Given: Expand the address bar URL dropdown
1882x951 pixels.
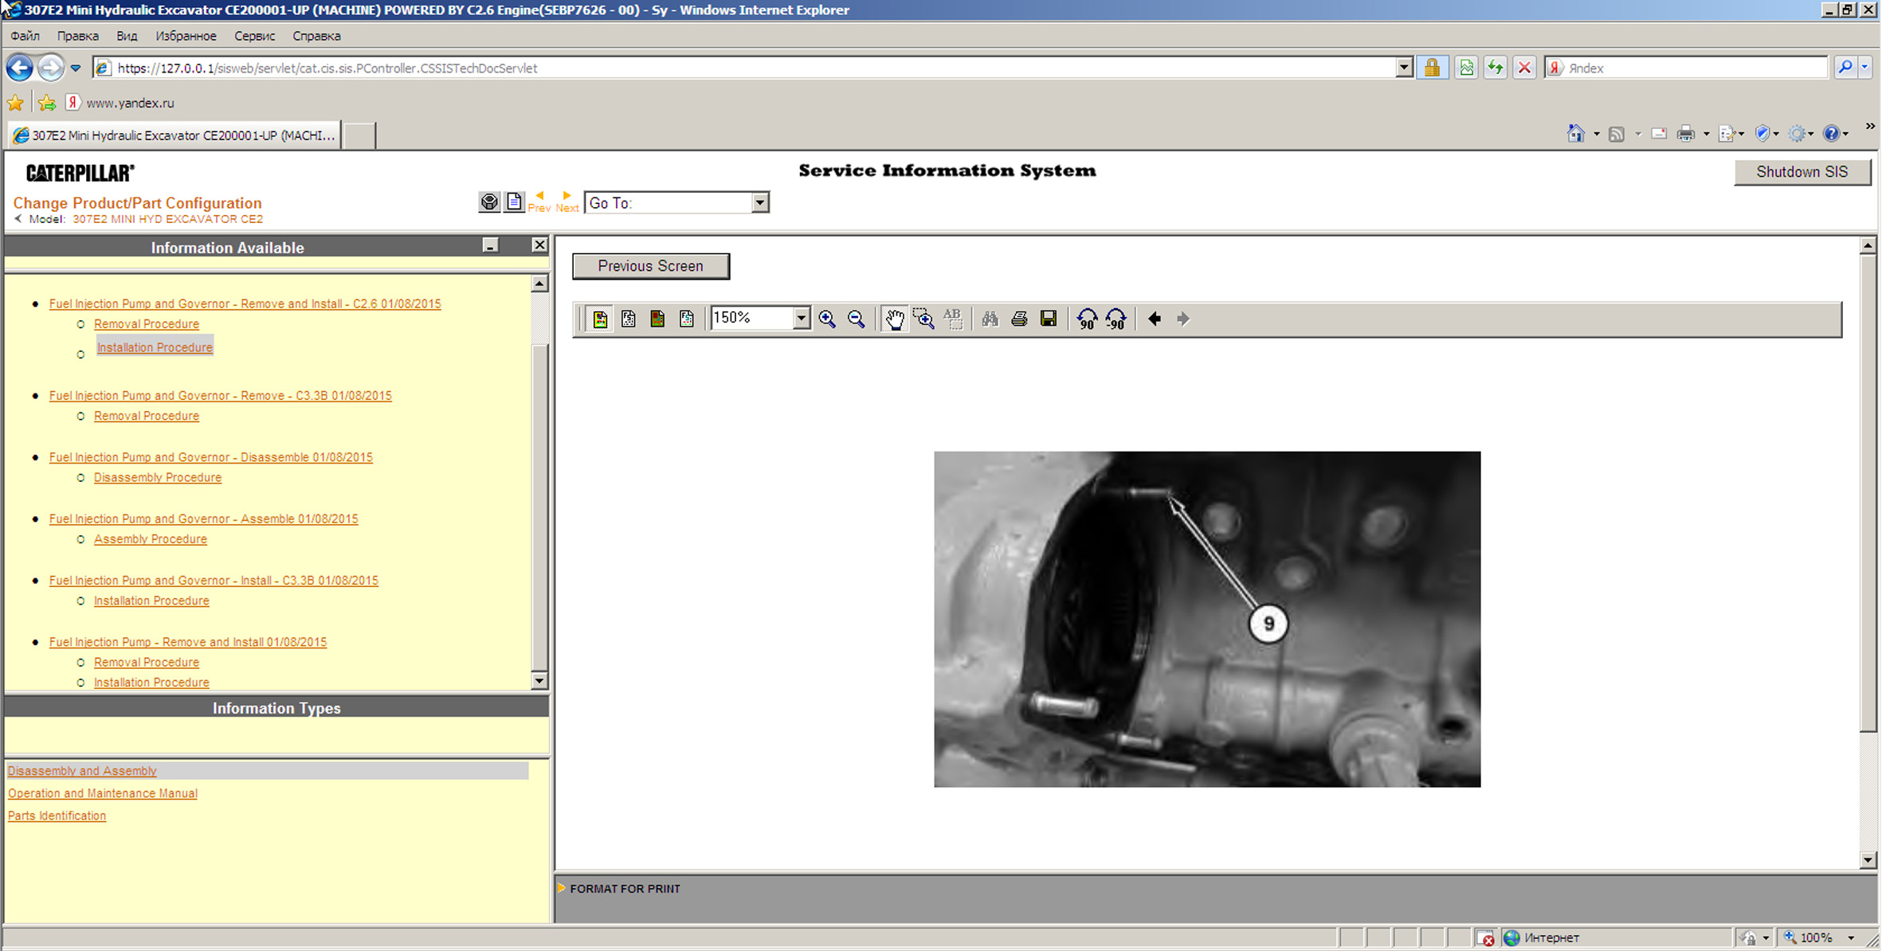Looking at the screenshot, I should [1404, 68].
